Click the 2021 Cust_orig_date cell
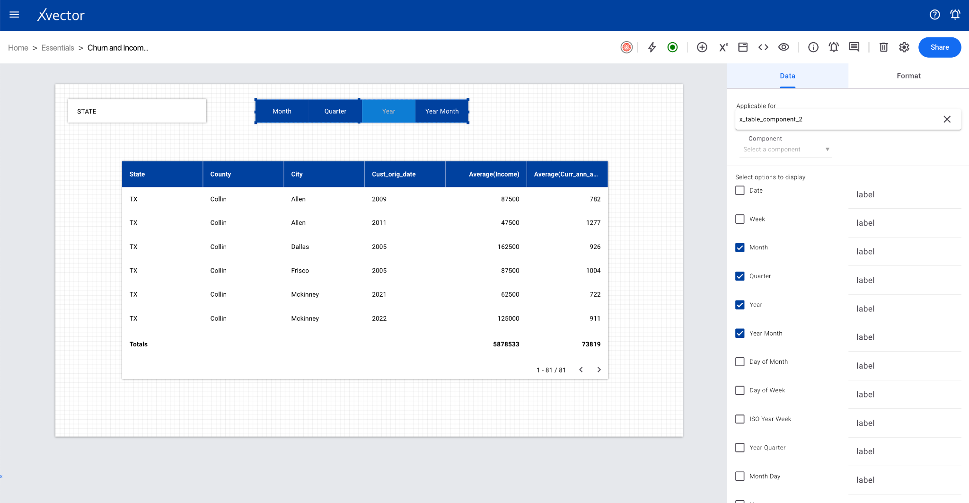The height and width of the screenshot is (503, 969). (379, 294)
